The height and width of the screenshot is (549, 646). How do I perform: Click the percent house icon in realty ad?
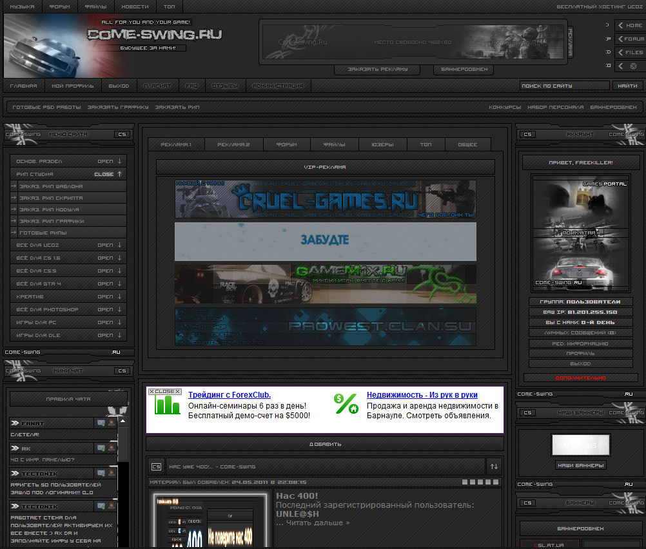tap(346, 403)
